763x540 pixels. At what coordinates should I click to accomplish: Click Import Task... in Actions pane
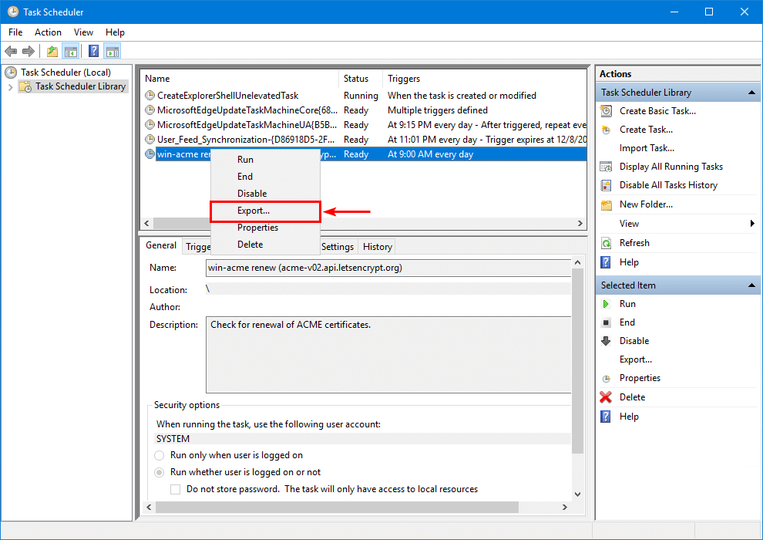[x=647, y=148]
